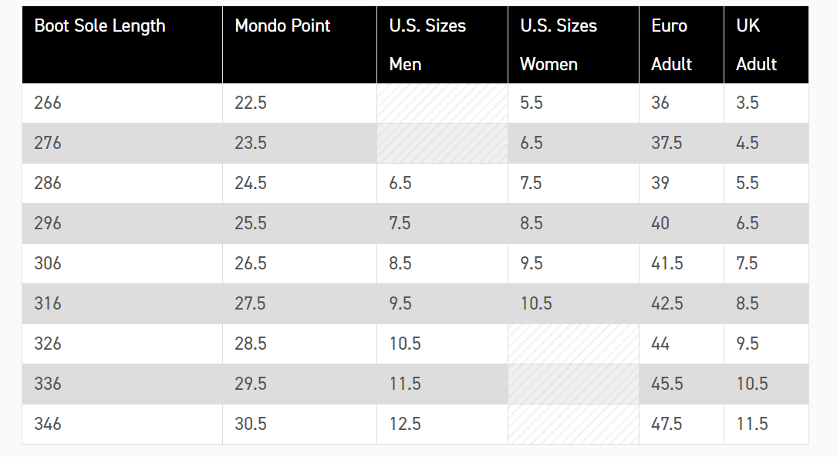The height and width of the screenshot is (457, 837).
Task: Click Euro Adult size 44 cell
Action: [x=660, y=344]
